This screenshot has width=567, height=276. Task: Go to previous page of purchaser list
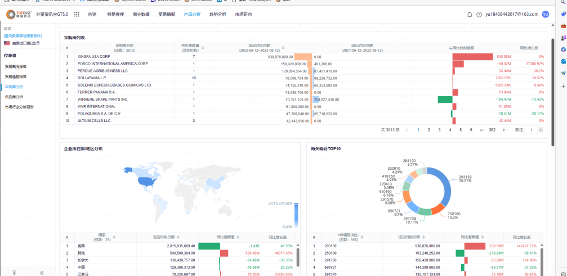[407, 130]
